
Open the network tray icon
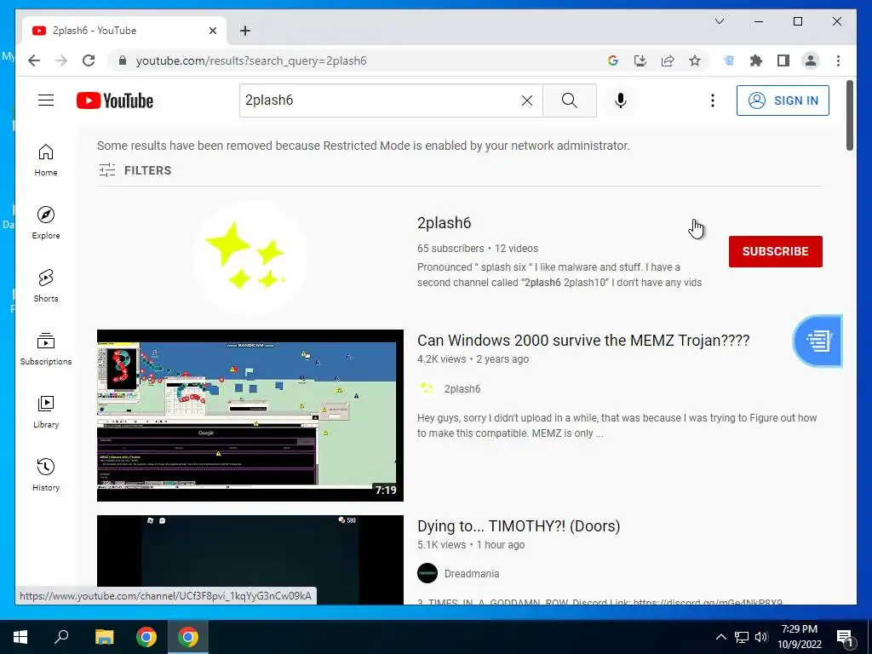point(742,637)
